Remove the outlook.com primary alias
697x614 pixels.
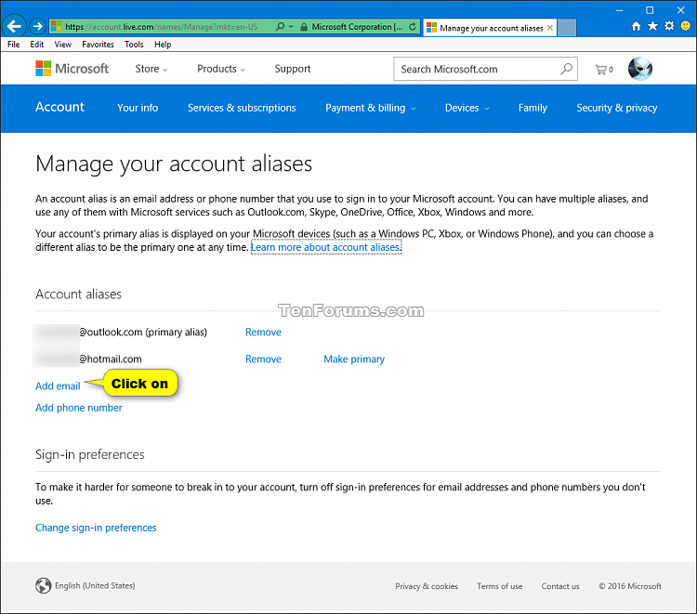tap(263, 333)
